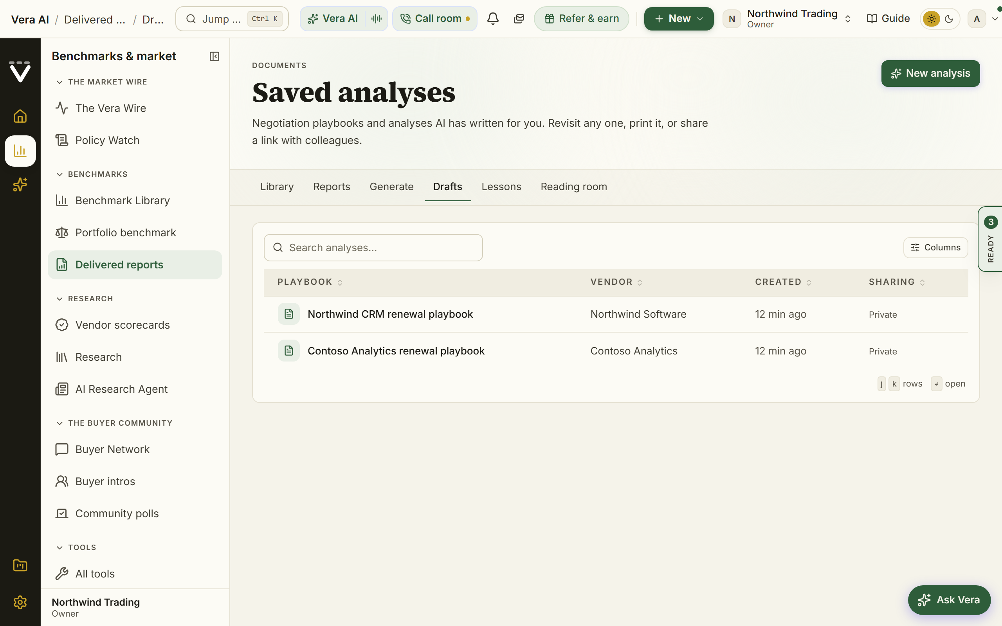Click the Northwind CRM playbook document icon
This screenshot has height=626, width=1002.
(288, 314)
